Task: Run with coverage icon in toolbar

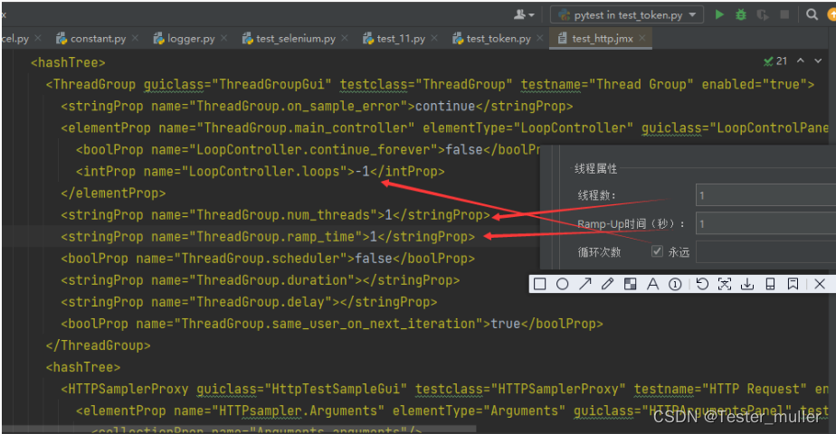Action: pos(763,14)
